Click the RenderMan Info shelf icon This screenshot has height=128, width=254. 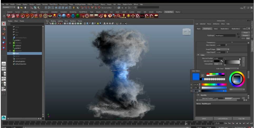pyautogui.click(x=152, y=16)
